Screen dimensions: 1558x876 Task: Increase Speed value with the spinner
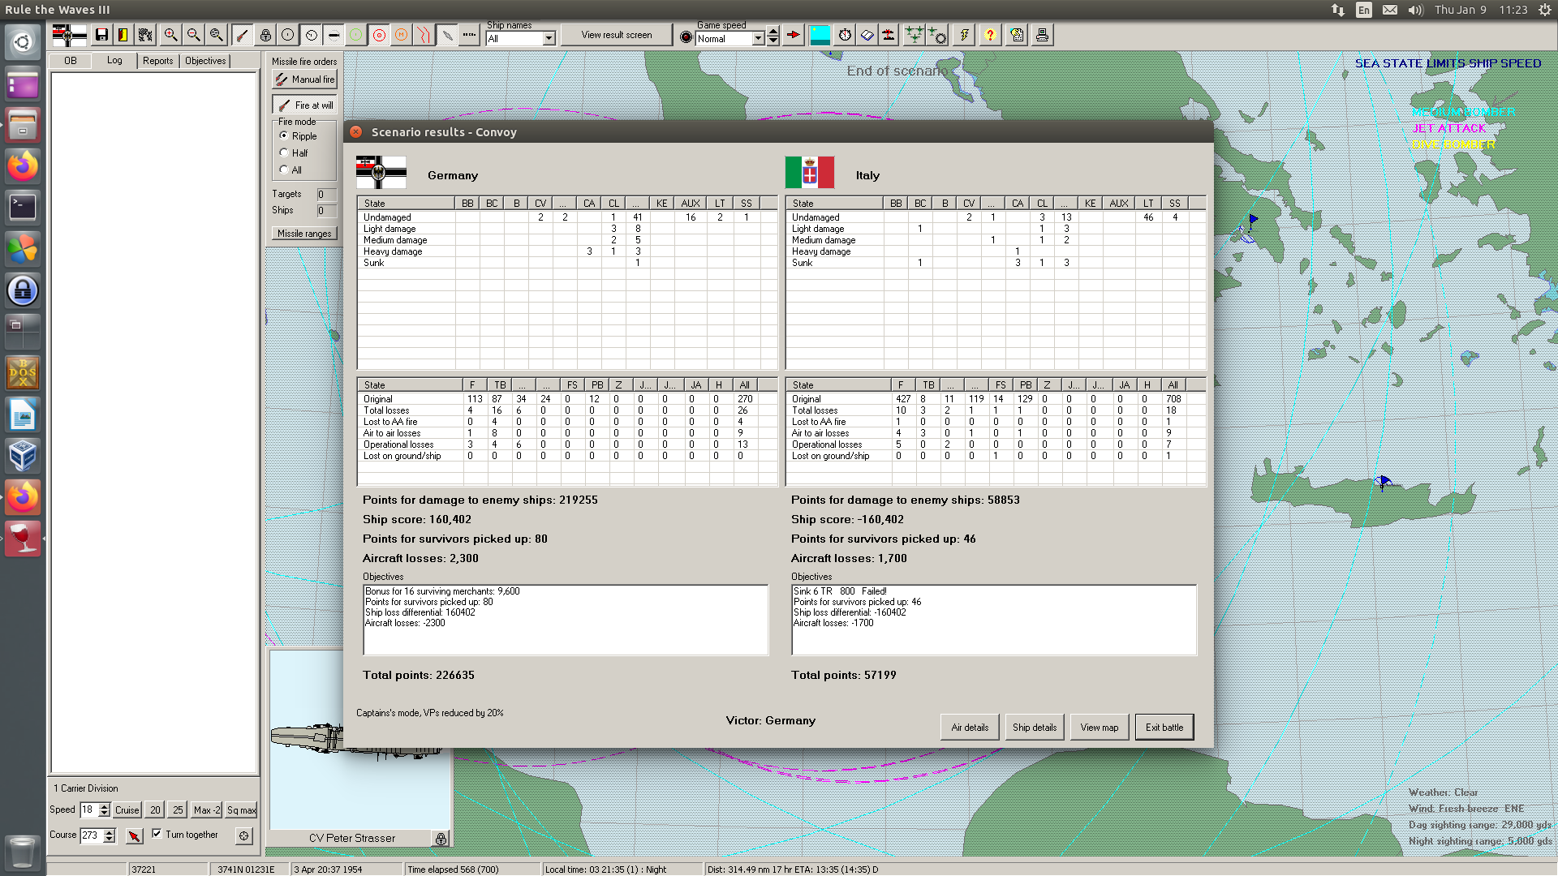pyautogui.click(x=104, y=807)
